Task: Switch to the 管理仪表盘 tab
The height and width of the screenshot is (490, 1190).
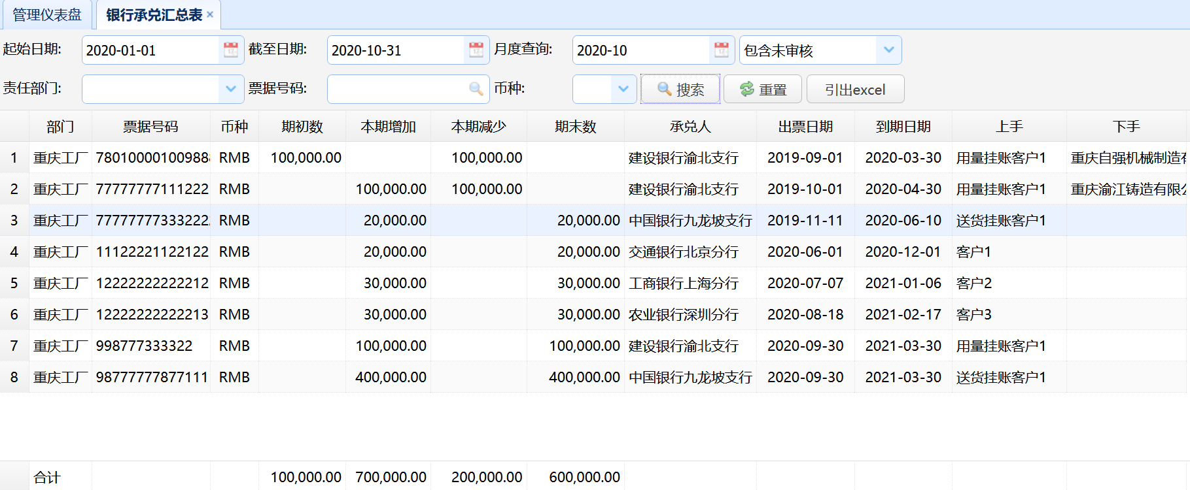Action: [47, 14]
